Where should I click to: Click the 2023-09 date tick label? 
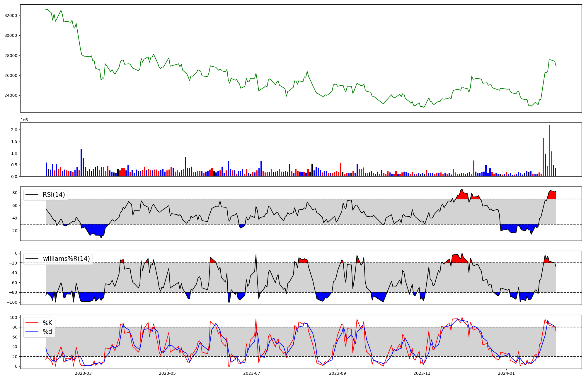[x=337, y=373]
